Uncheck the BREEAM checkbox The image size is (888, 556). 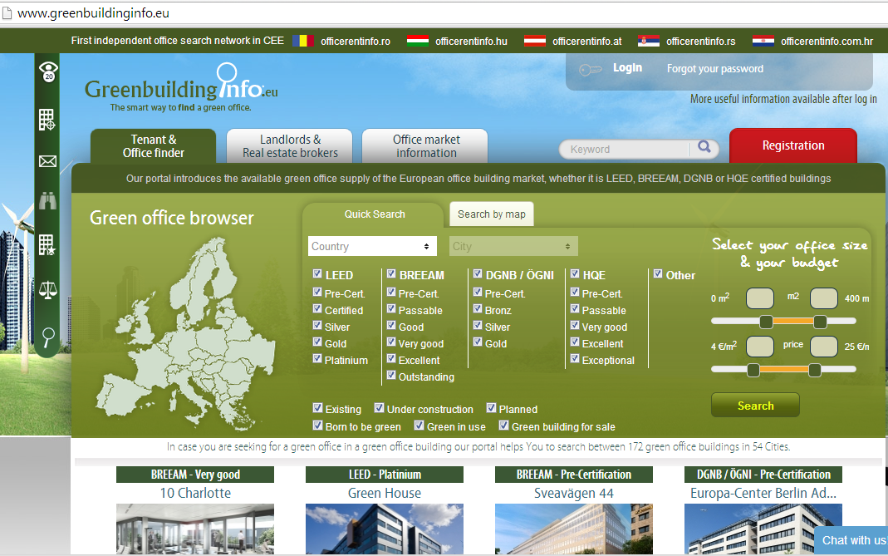coord(390,273)
